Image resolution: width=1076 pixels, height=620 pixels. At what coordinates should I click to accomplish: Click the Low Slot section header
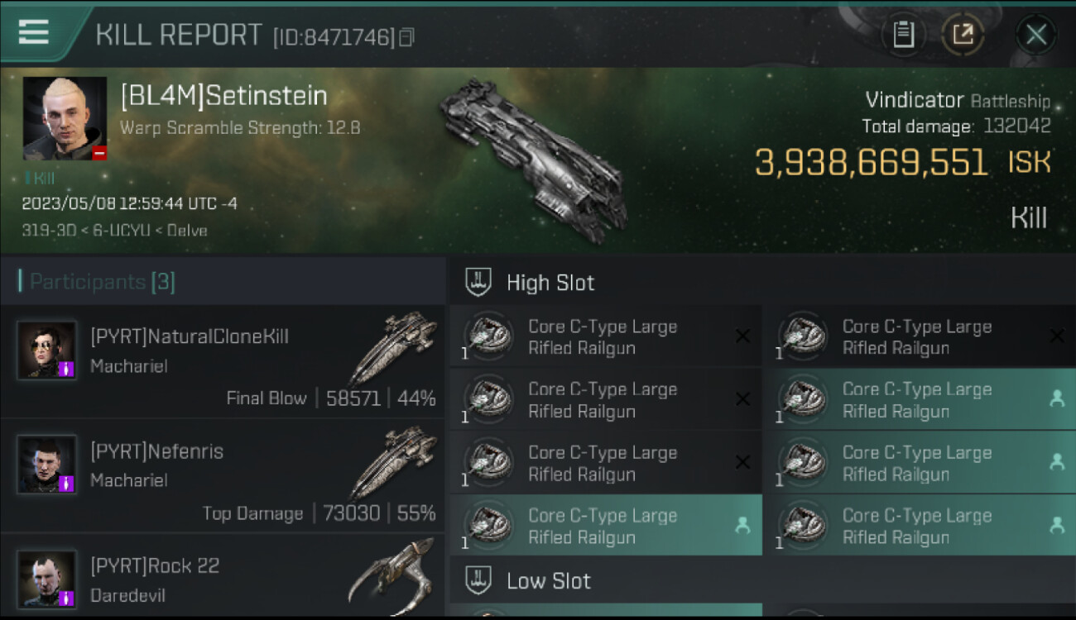(548, 581)
